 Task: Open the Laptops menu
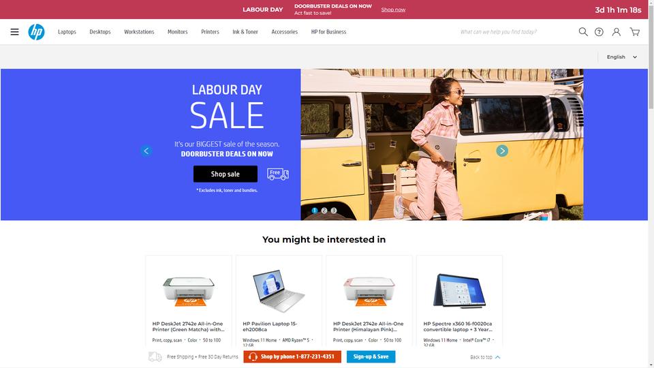67,32
